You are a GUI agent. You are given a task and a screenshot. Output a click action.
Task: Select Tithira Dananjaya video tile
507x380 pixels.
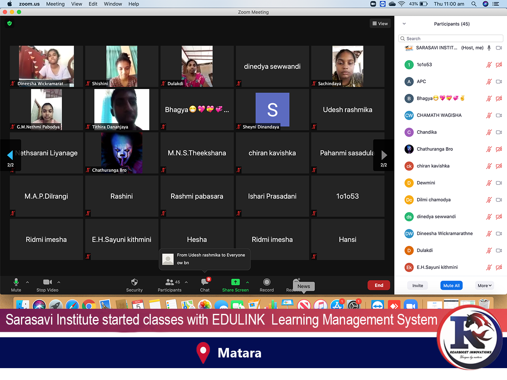(122, 110)
